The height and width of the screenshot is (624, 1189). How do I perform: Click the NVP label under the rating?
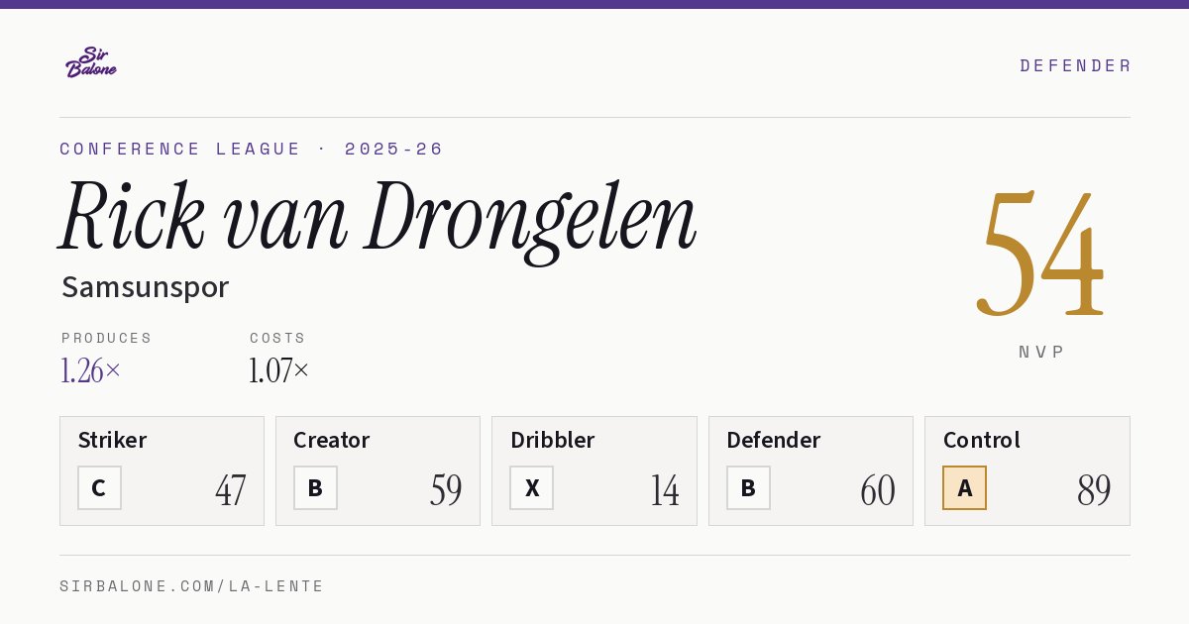tap(1041, 352)
